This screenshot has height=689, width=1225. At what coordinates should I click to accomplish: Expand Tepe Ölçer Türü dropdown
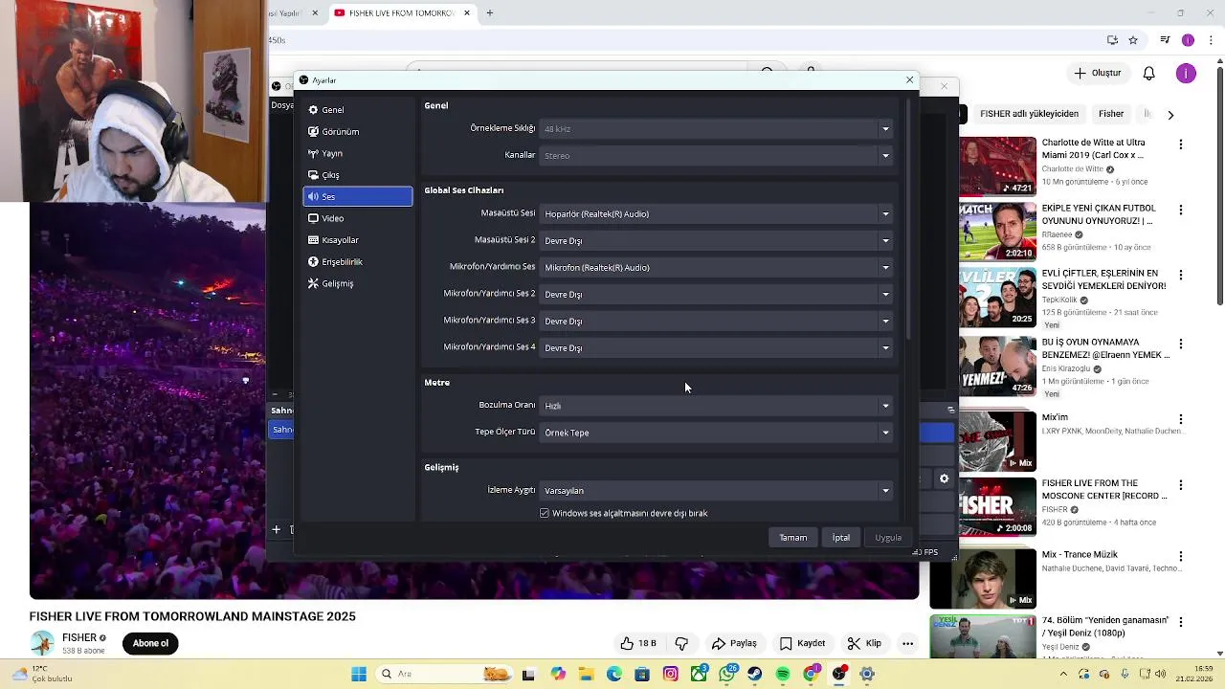click(x=716, y=433)
